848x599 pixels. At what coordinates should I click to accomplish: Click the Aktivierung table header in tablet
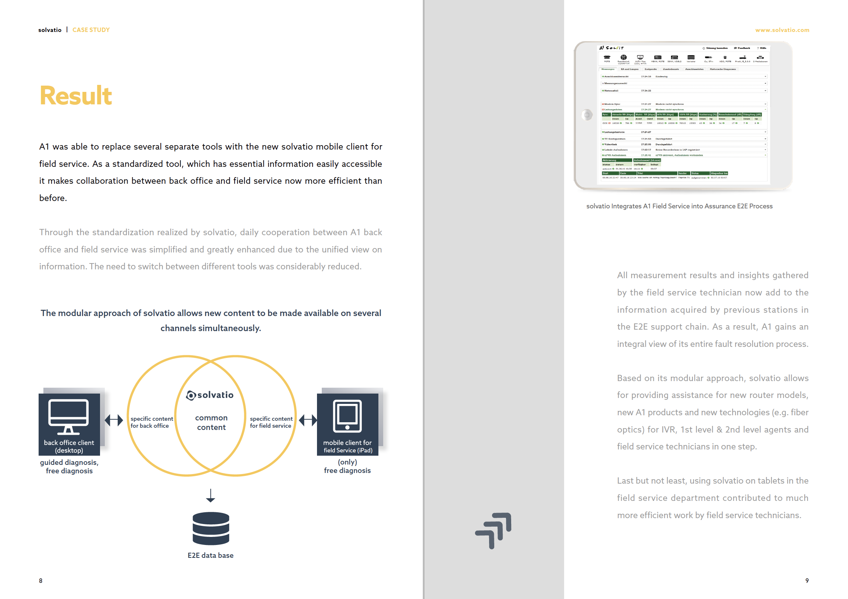coord(616,160)
